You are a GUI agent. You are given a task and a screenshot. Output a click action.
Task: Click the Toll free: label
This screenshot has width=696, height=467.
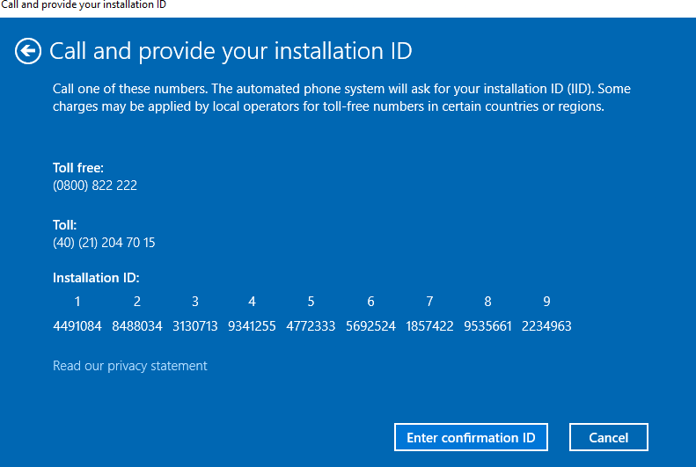click(78, 168)
